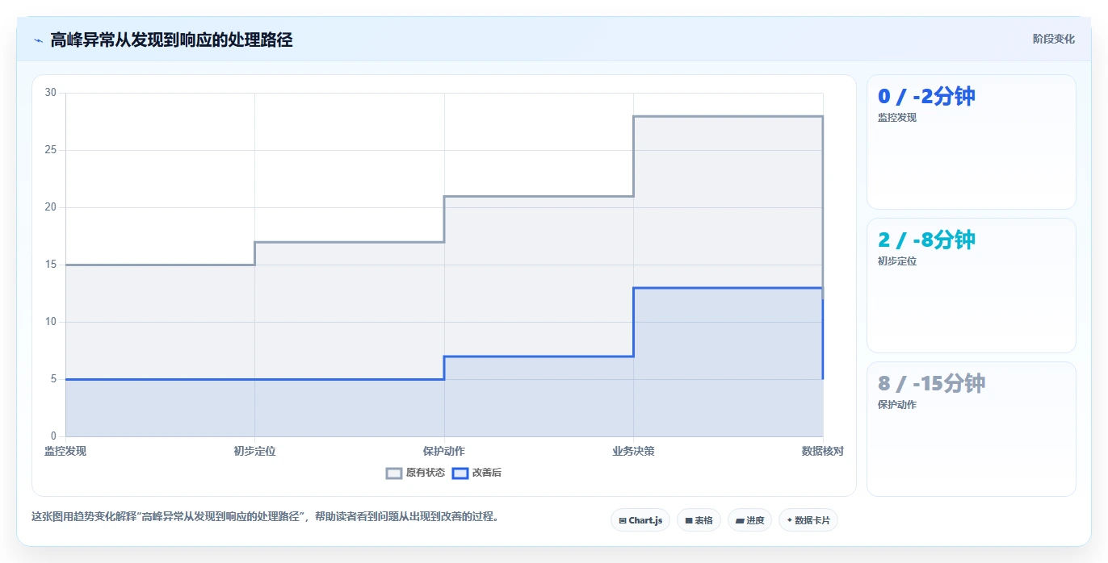Screen dimensions: 1108x563
Task: Click the 初步定位 x-axis label
Action: pyautogui.click(x=254, y=451)
